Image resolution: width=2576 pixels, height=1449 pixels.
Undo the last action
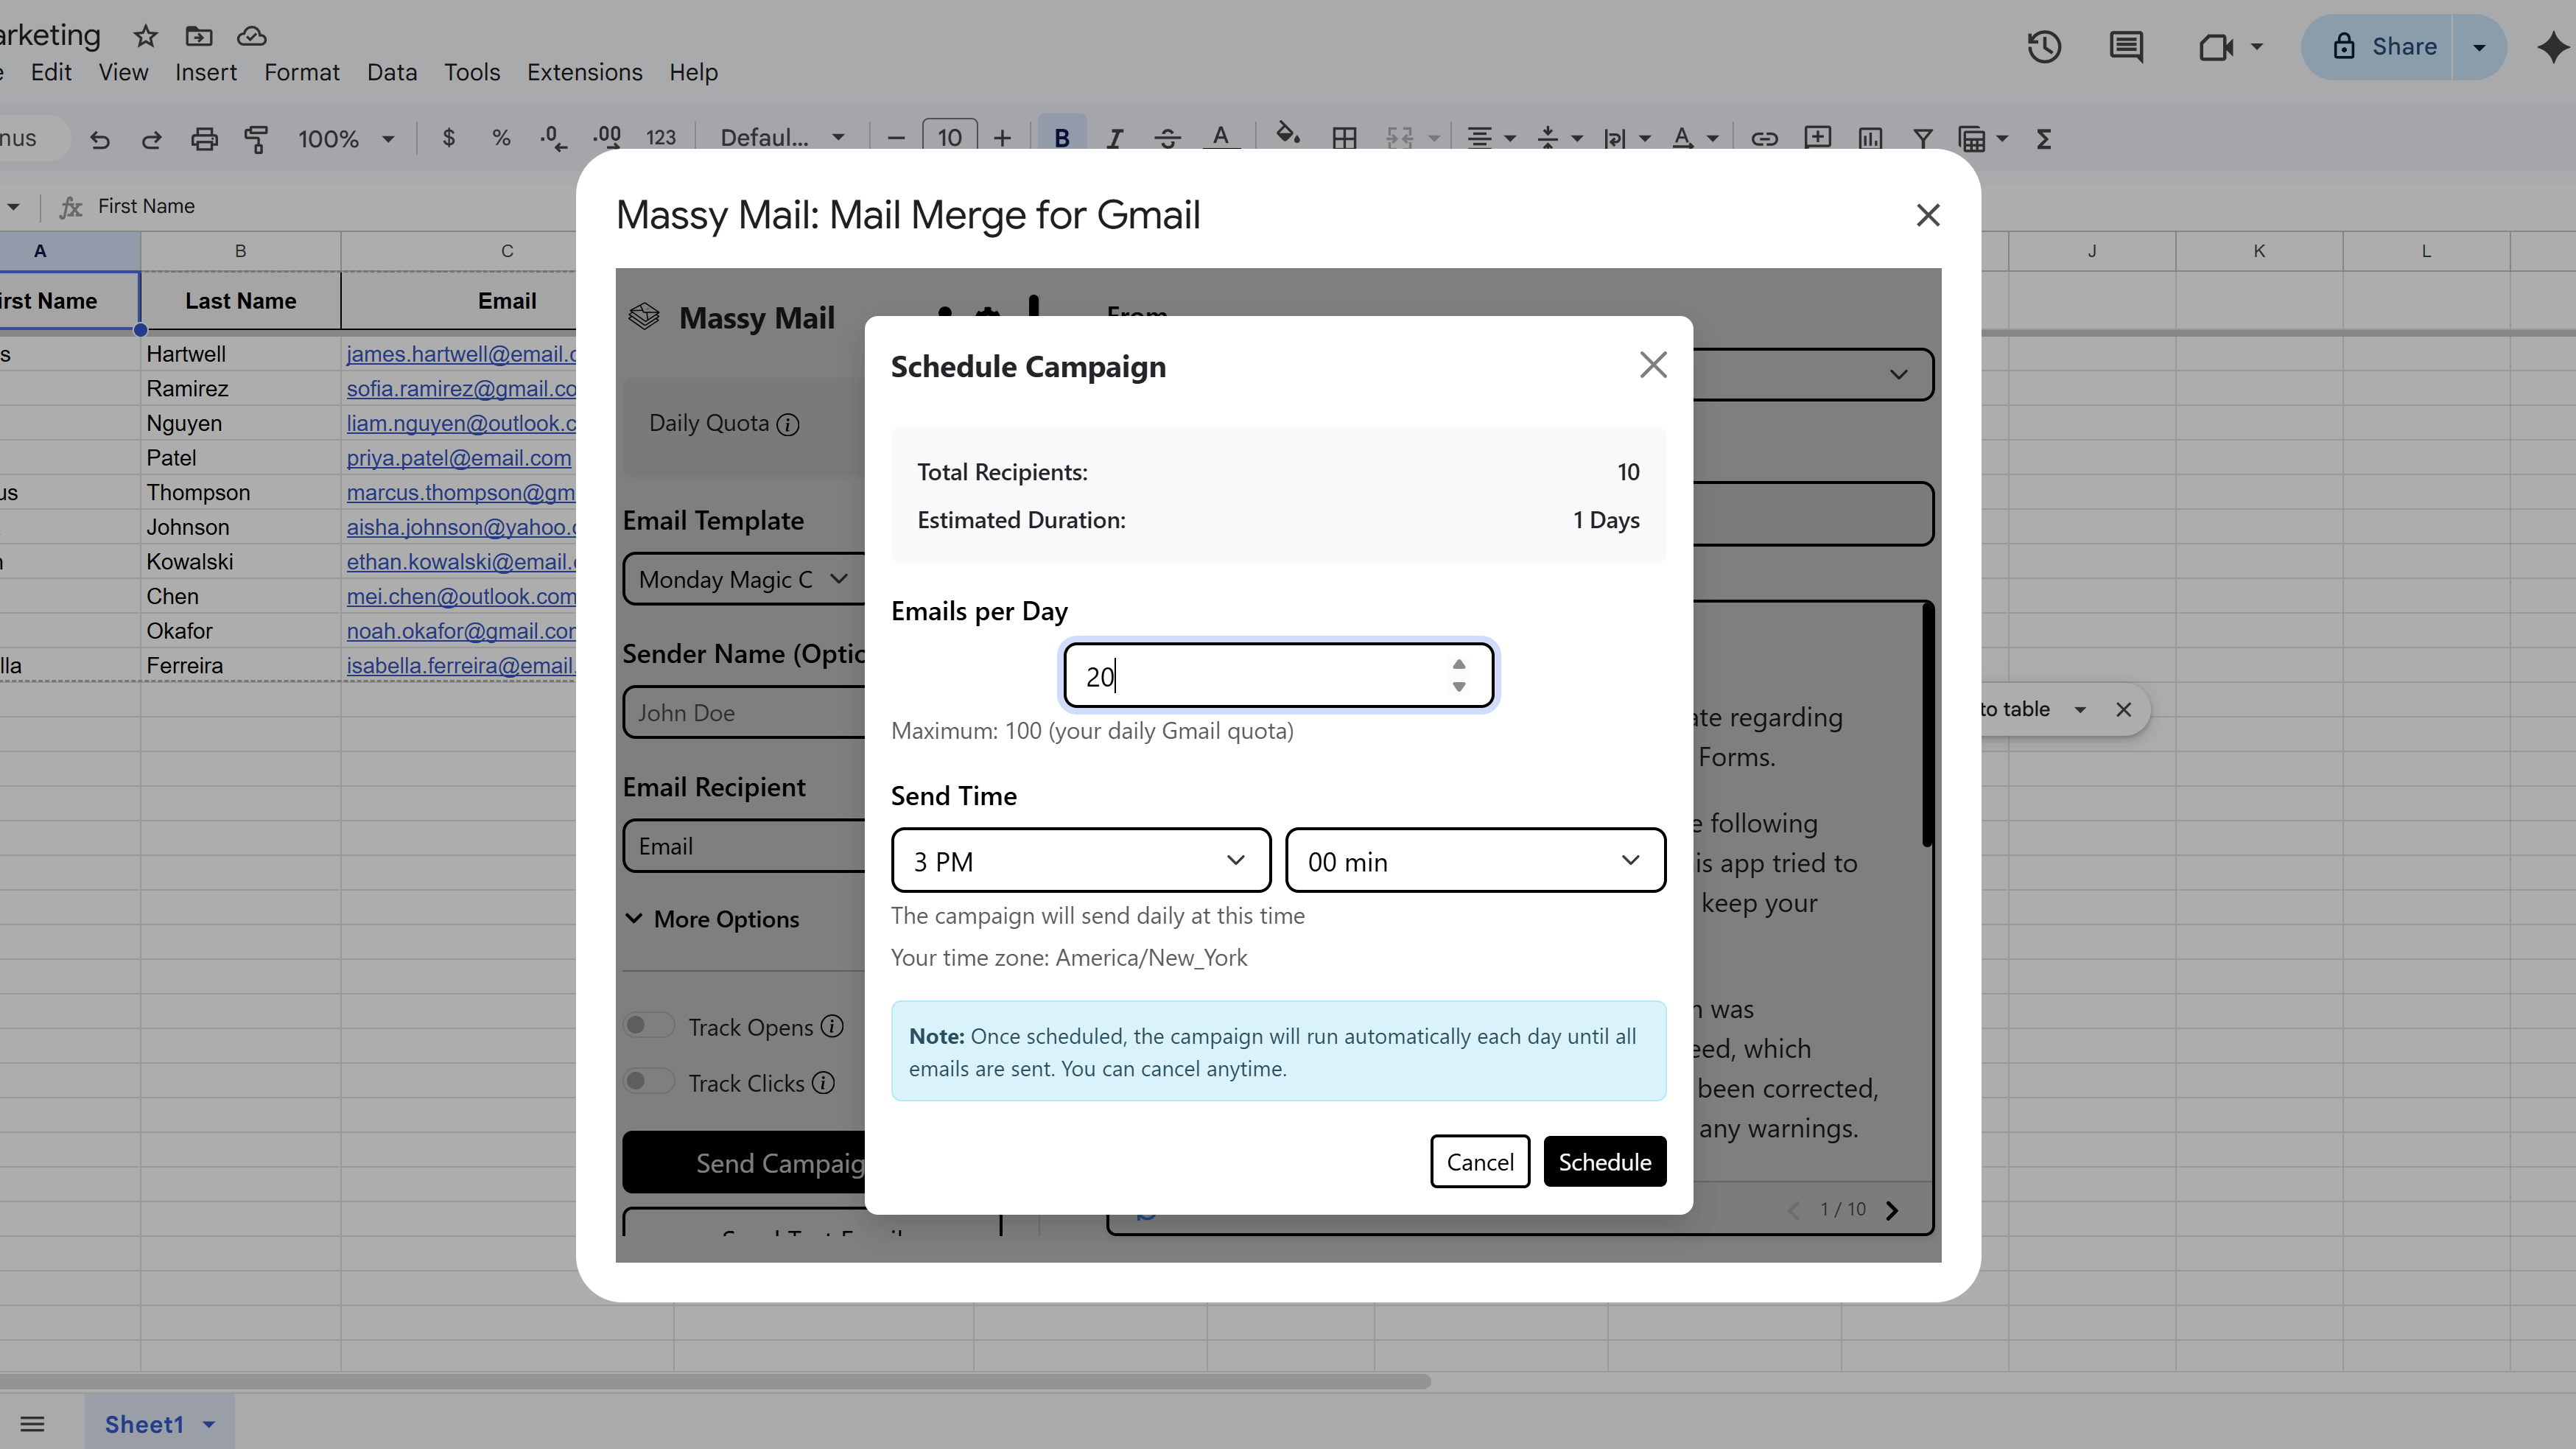click(99, 139)
